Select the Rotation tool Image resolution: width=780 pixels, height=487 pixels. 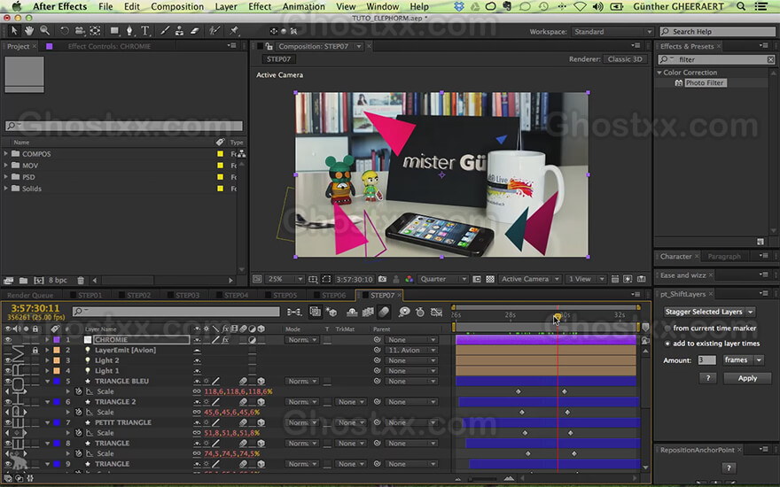click(64, 31)
